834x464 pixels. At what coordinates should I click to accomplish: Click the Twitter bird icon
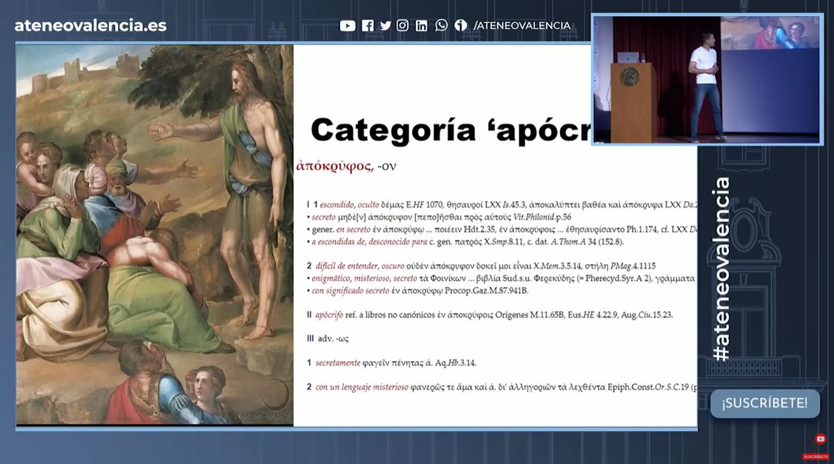pos(386,26)
